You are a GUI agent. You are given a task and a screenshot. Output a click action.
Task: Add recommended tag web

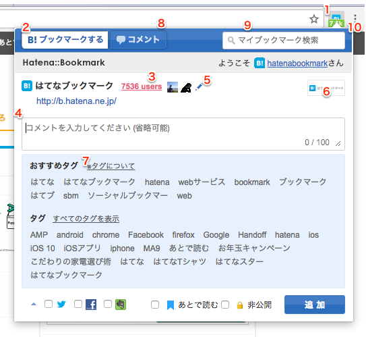(185, 196)
